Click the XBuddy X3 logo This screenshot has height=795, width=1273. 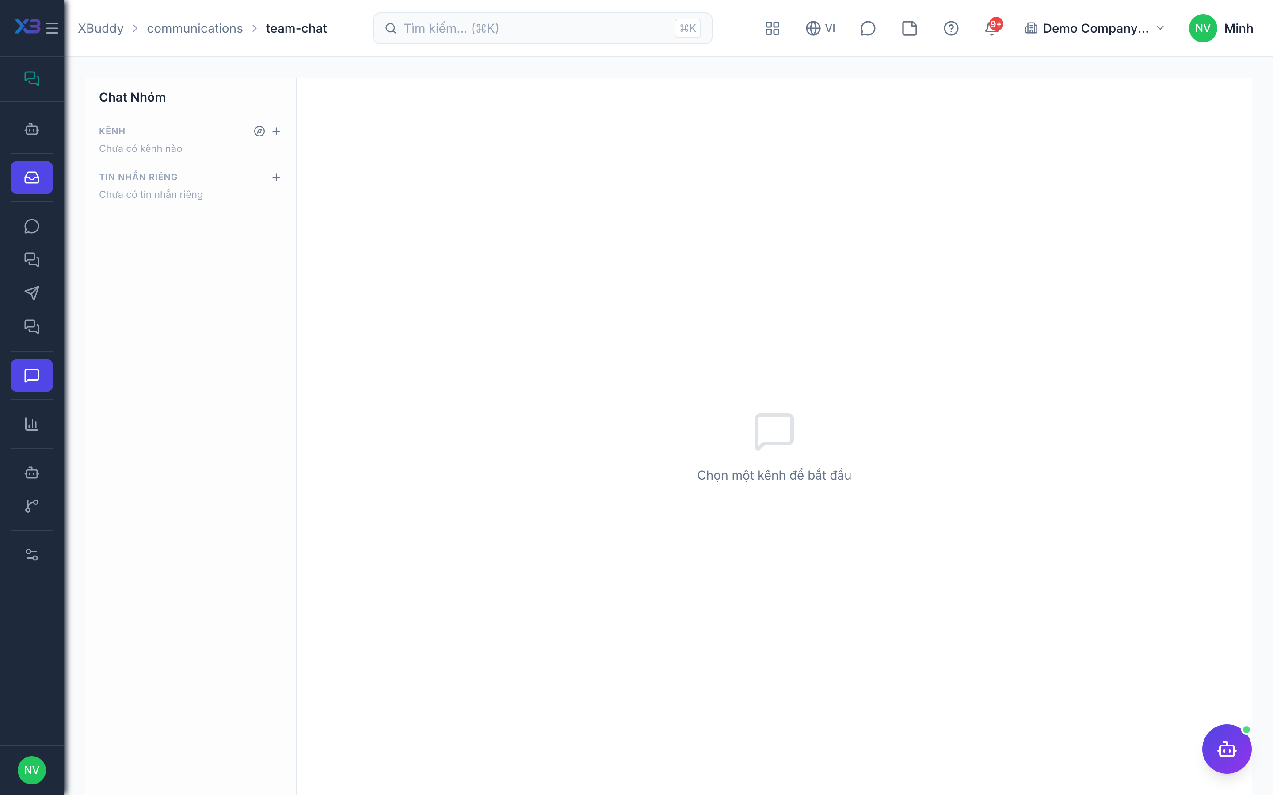coord(27,26)
